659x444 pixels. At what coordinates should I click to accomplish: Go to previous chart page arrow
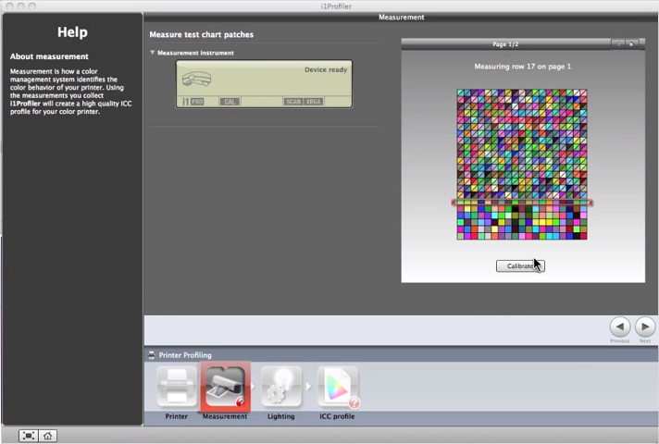pos(617,43)
